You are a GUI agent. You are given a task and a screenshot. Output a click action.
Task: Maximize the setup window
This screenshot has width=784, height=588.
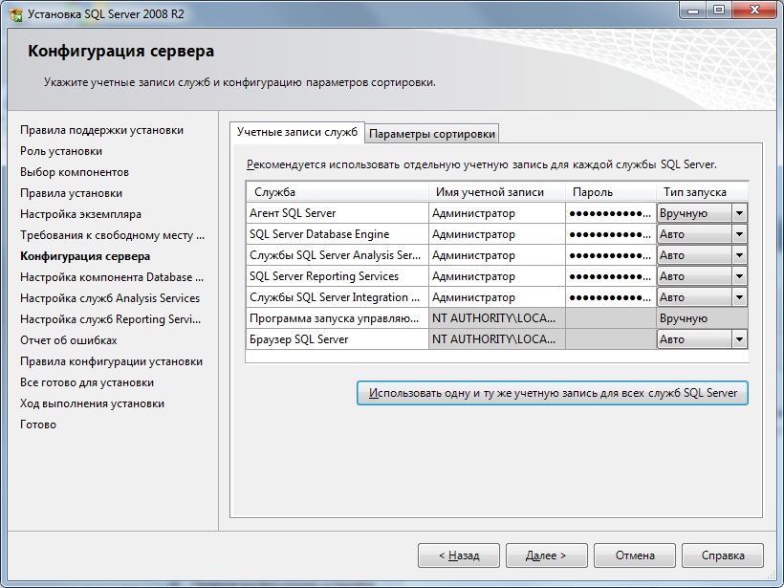tap(718, 10)
